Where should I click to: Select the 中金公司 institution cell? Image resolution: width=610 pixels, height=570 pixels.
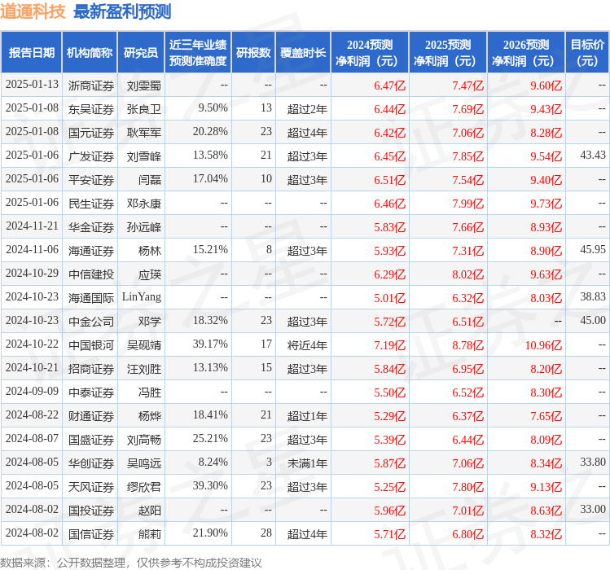pyautogui.click(x=91, y=322)
